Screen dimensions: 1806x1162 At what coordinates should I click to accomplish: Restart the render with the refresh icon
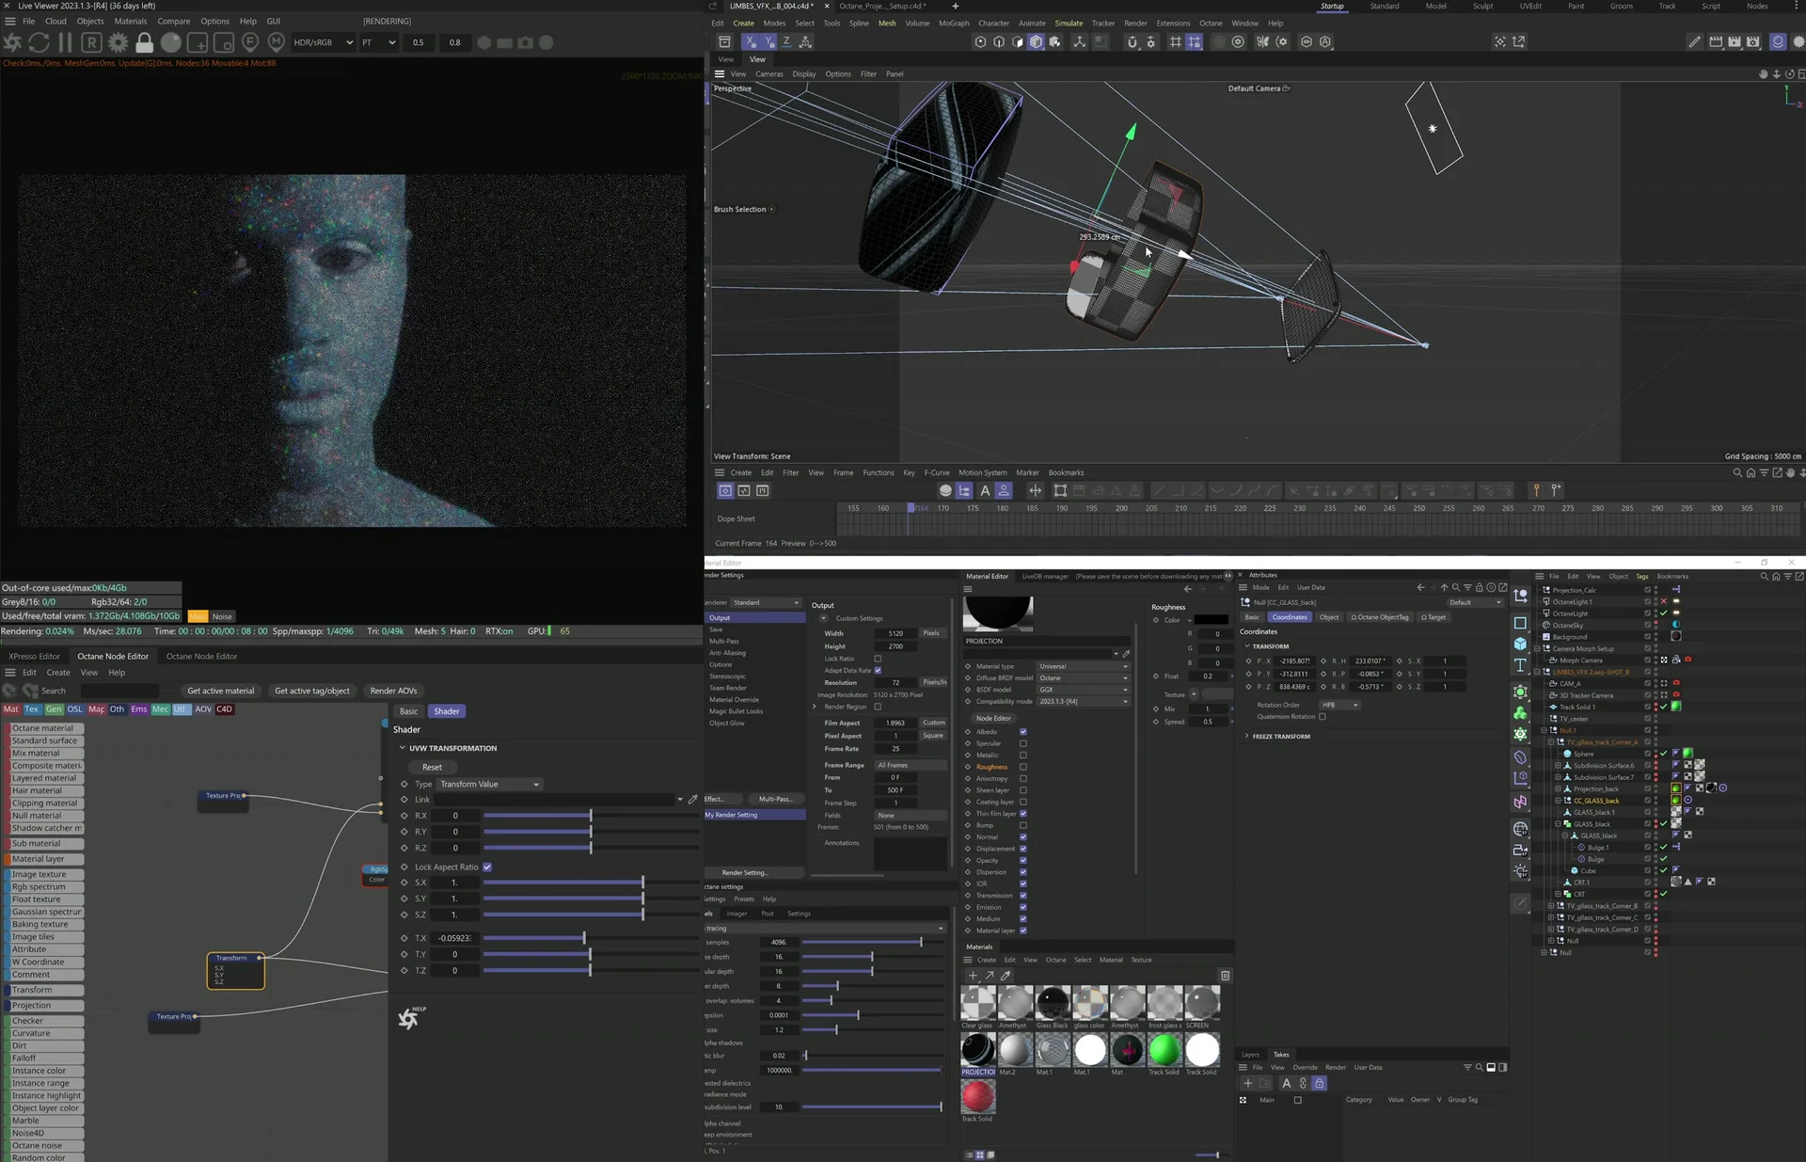40,42
